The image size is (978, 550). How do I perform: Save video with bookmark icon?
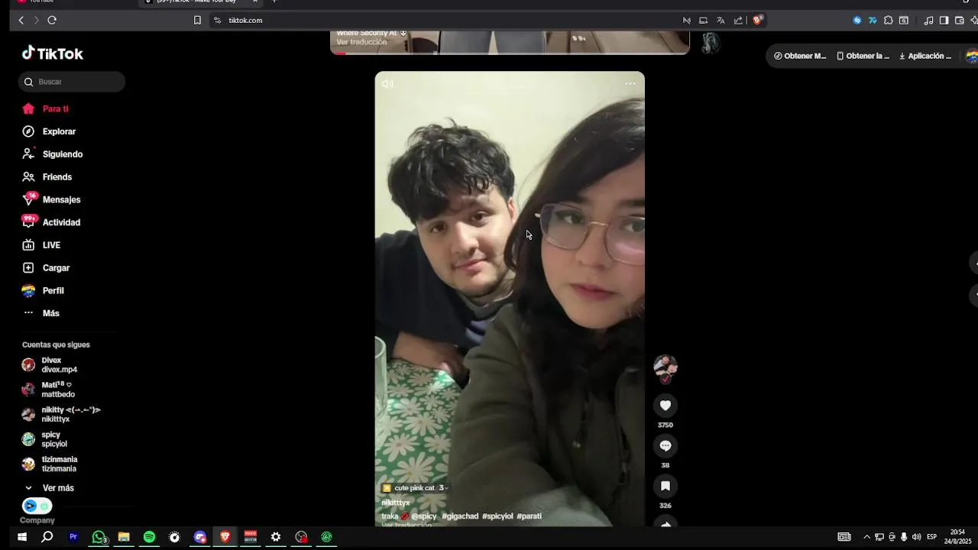tap(665, 486)
